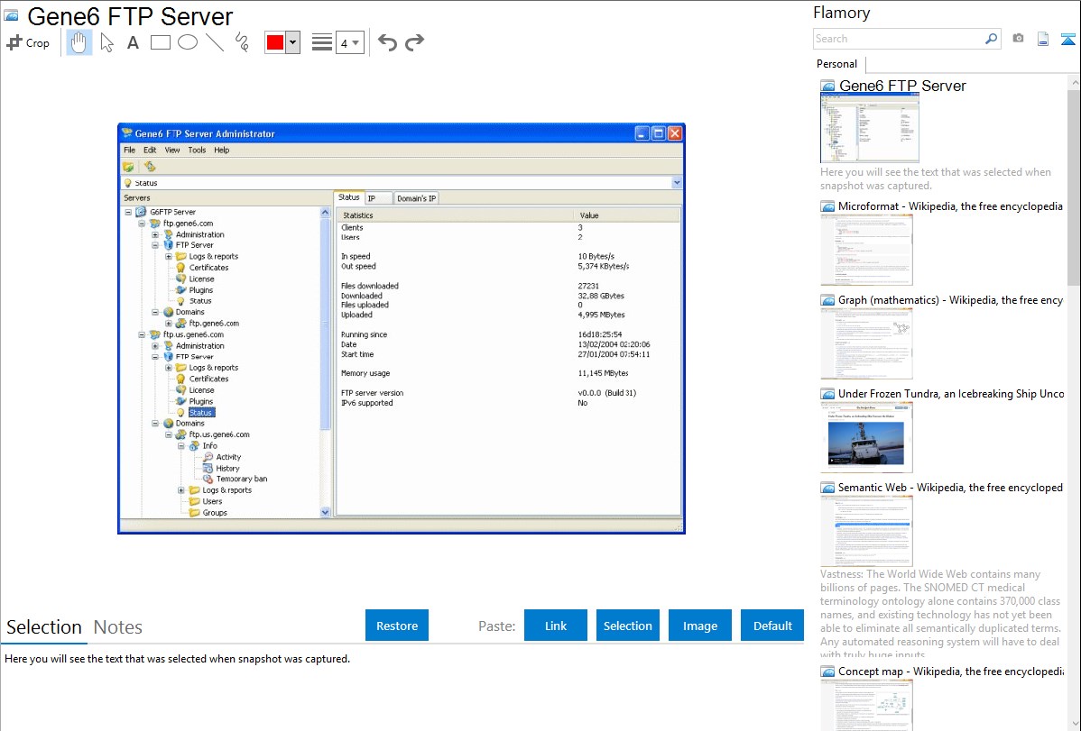
Task: Select the History tree item
Action: (x=227, y=469)
